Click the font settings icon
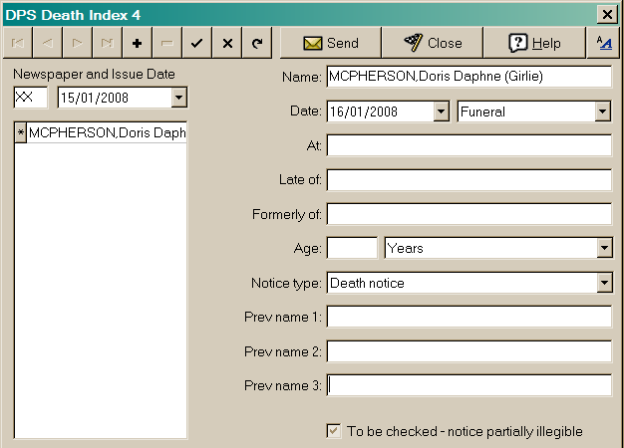Screen dimensions: 624x448 pos(602,43)
